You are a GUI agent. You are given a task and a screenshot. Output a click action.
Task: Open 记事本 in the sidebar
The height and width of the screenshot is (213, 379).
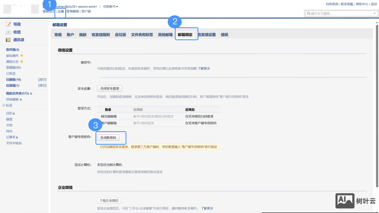(x=11, y=137)
